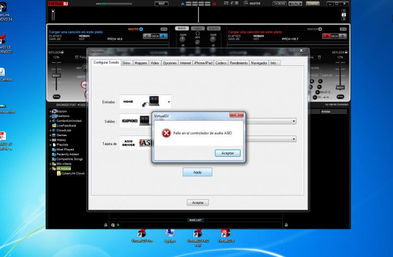The image size is (393, 257).
Task: Select the VIDEO panel tab
Action: pos(198,29)
